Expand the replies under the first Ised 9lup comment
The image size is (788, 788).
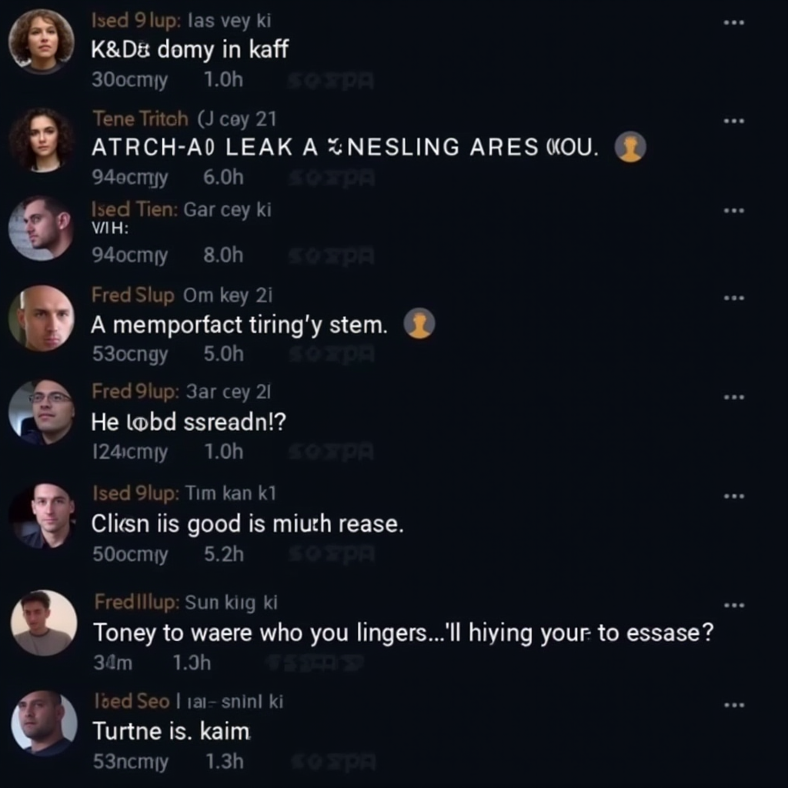pyautogui.click(x=128, y=80)
